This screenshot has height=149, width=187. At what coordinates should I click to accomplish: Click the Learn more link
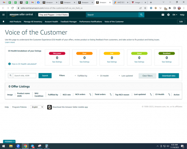10,42
